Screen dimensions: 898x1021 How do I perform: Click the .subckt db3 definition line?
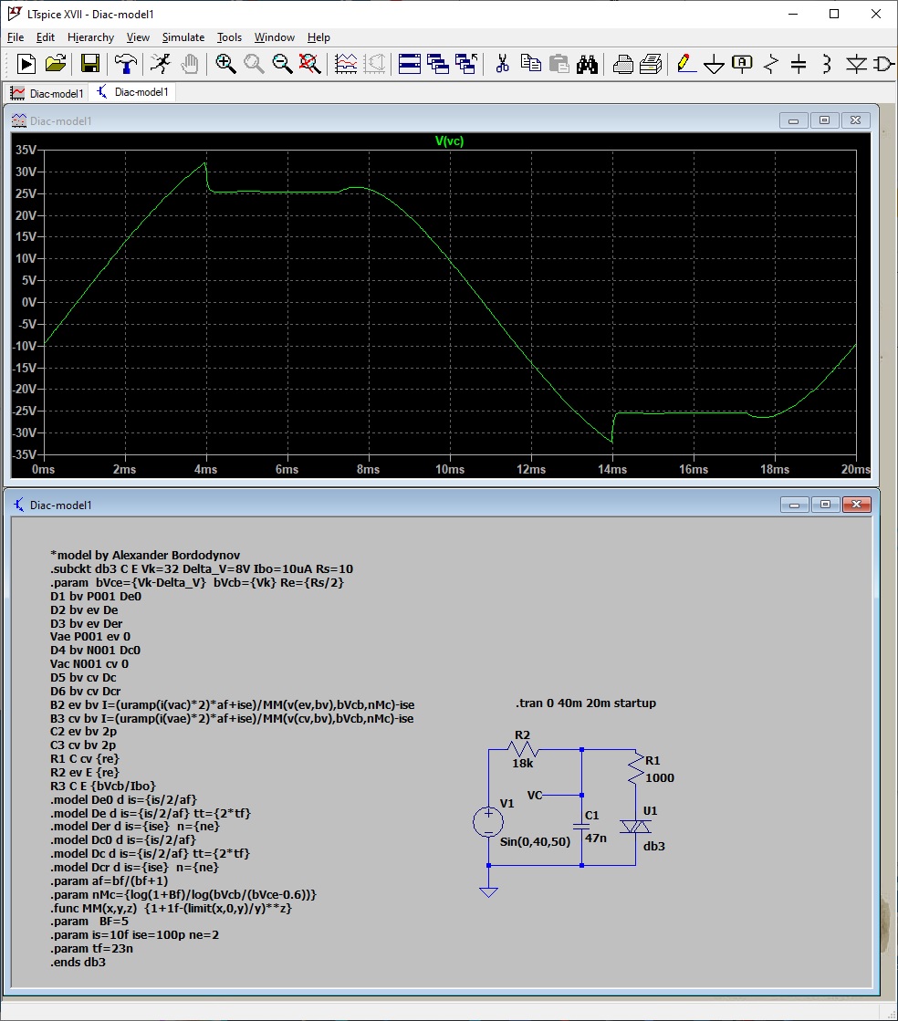pos(202,569)
